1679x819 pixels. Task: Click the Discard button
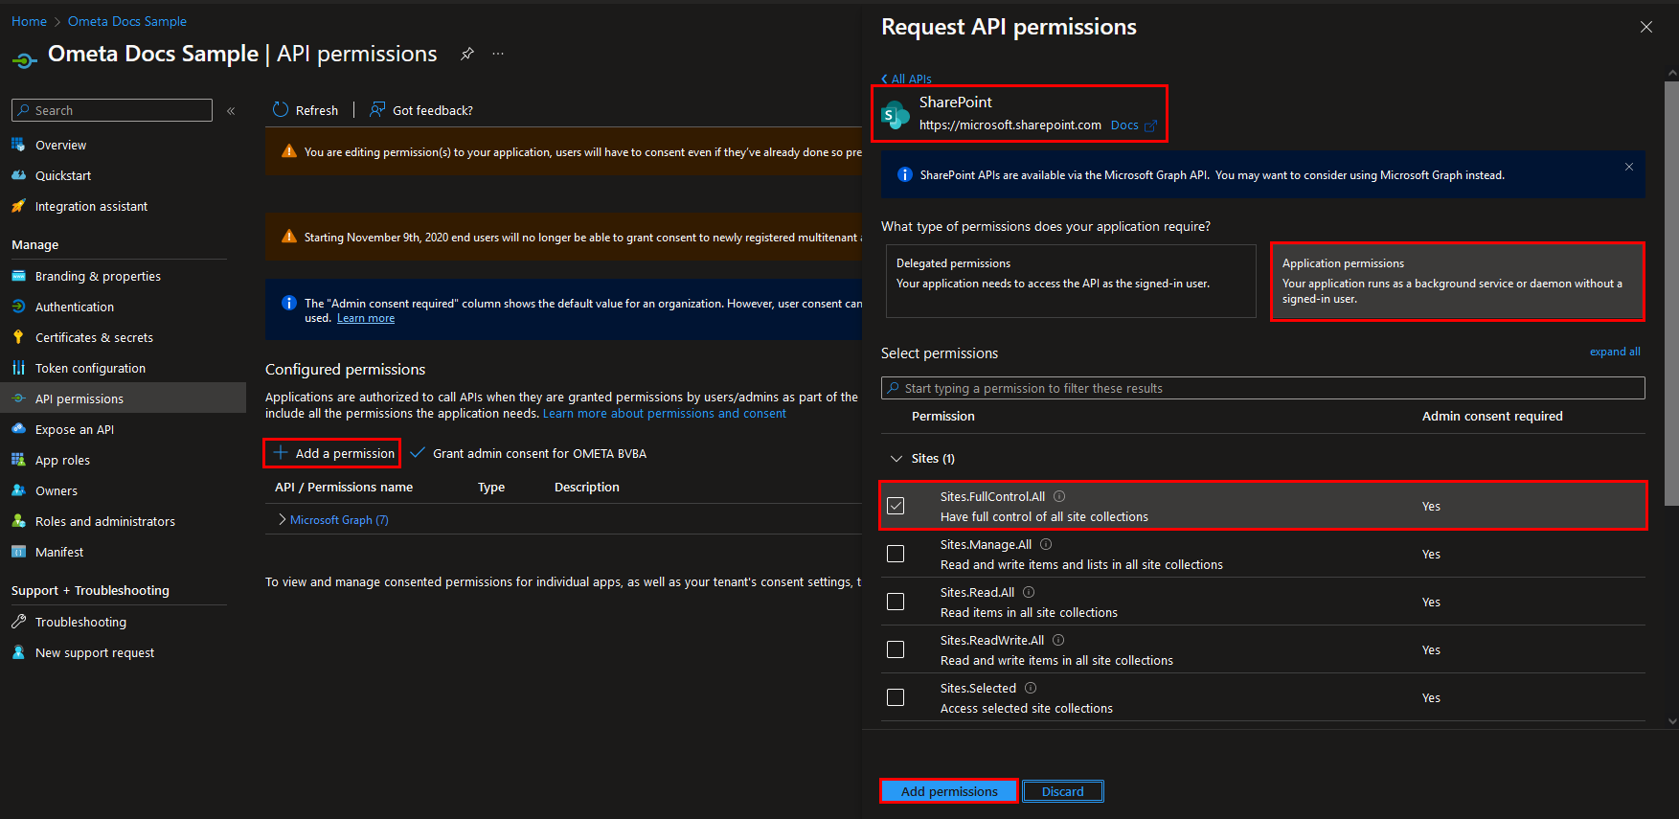pyautogui.click(x=1063, y=791)
